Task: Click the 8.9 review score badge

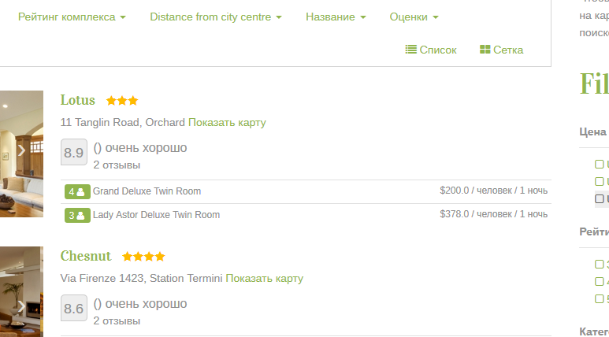Action: (x=73, y=153)
